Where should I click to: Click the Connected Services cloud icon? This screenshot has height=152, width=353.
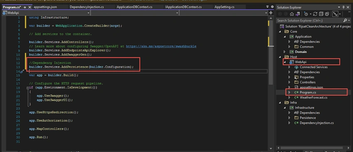click(296, 67)
